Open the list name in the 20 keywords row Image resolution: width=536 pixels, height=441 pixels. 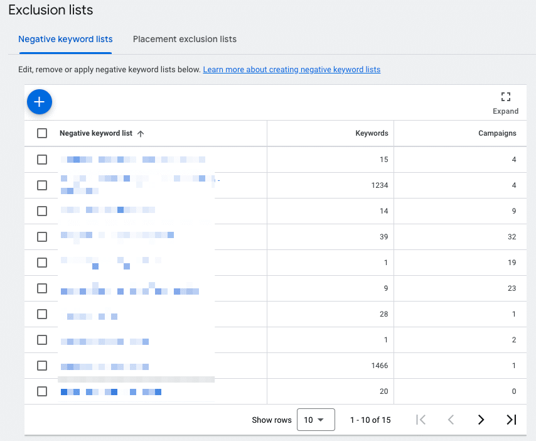coord(111,392)
